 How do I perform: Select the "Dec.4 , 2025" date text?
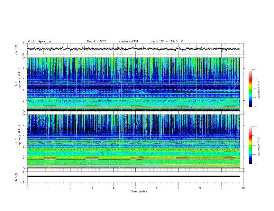coord(97,41)
